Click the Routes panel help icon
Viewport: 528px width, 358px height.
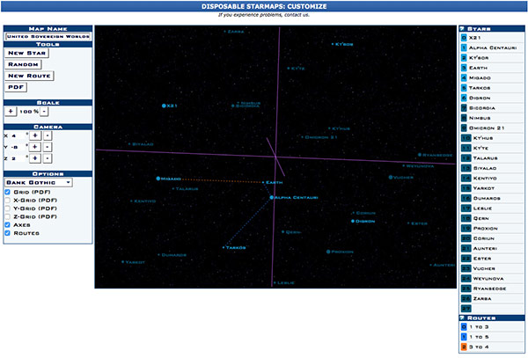(462, 318)
